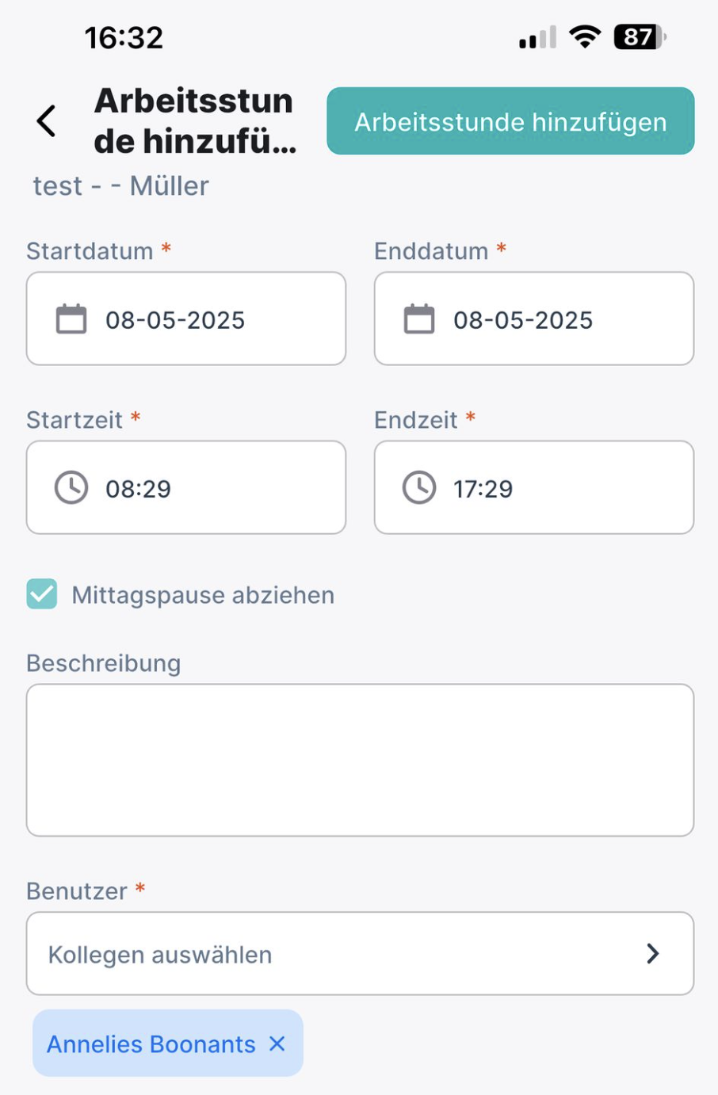
Task: Click the Endzeit clock icon
Action: (419, 487)
